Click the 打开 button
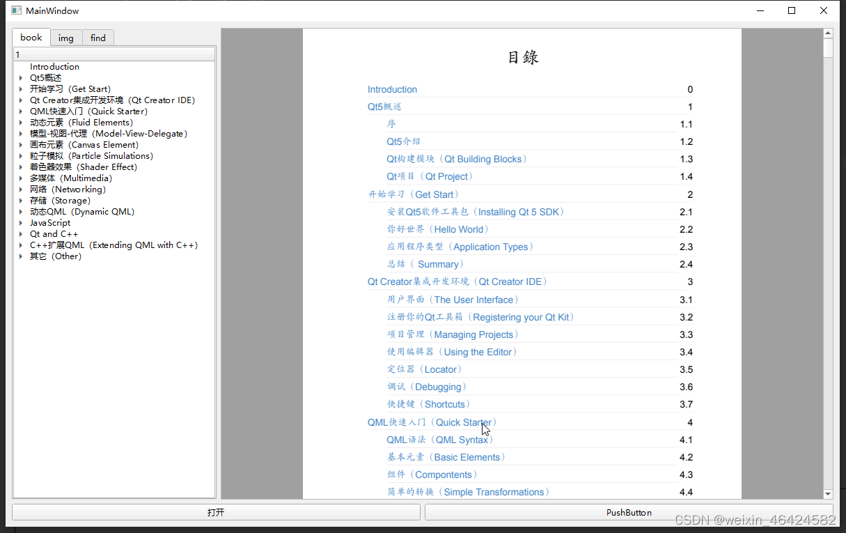846x533 pixels. (x=215, y=512)
